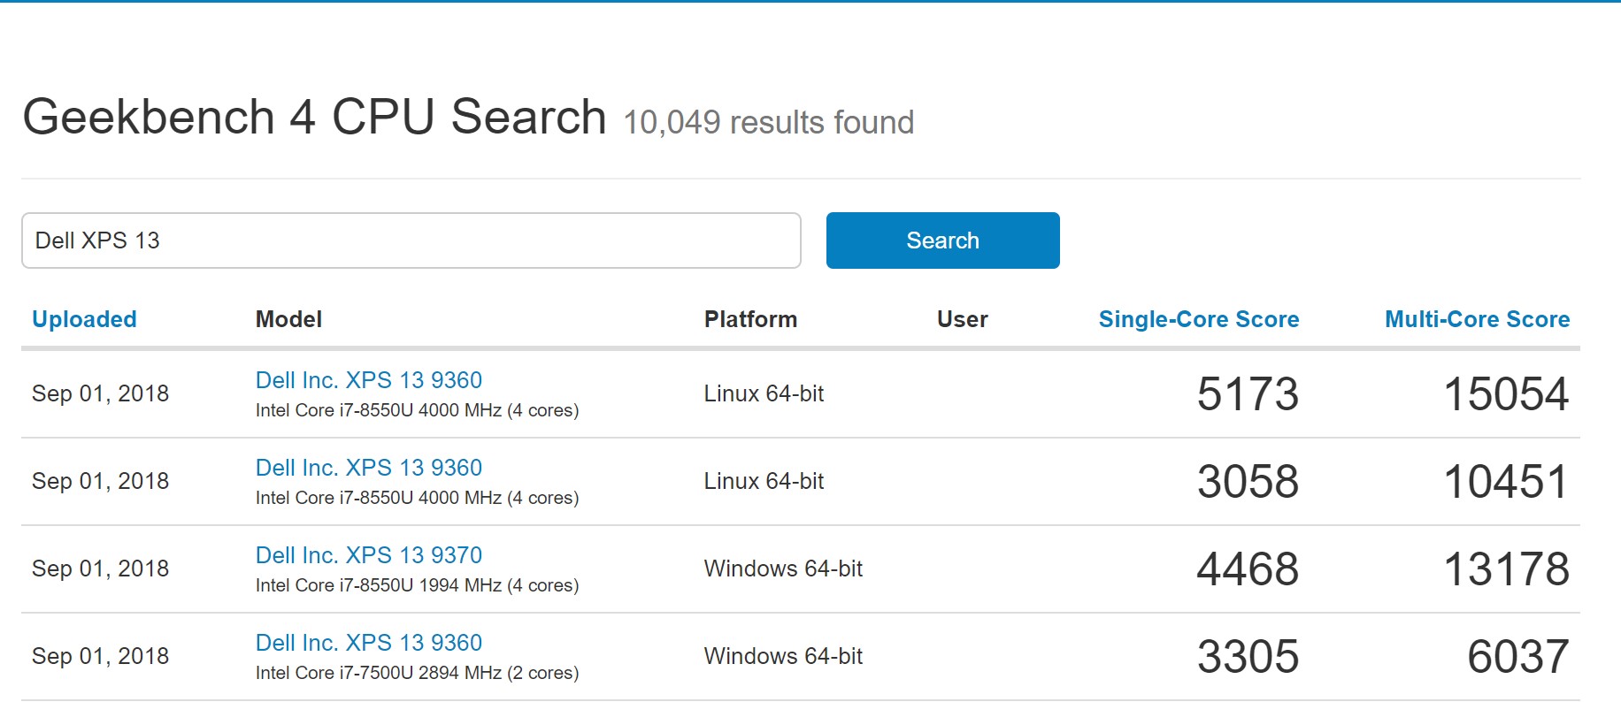Click the i7-7500U 2894 MHz CPU description
Image resolution: width=1621 pixels, height=702 pixels.
[x=417, y=673]
